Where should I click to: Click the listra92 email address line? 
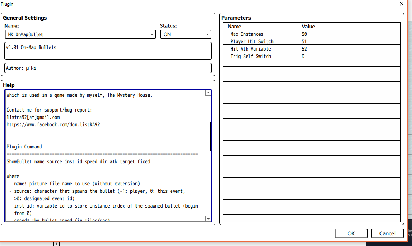coord(33,117)
